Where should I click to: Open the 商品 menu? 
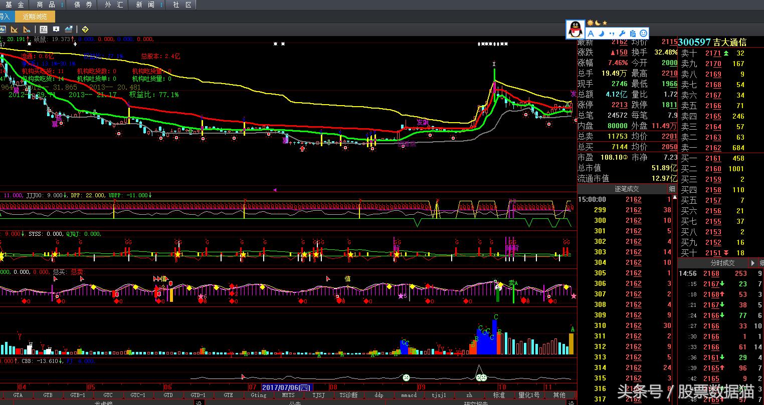[46, 5]
